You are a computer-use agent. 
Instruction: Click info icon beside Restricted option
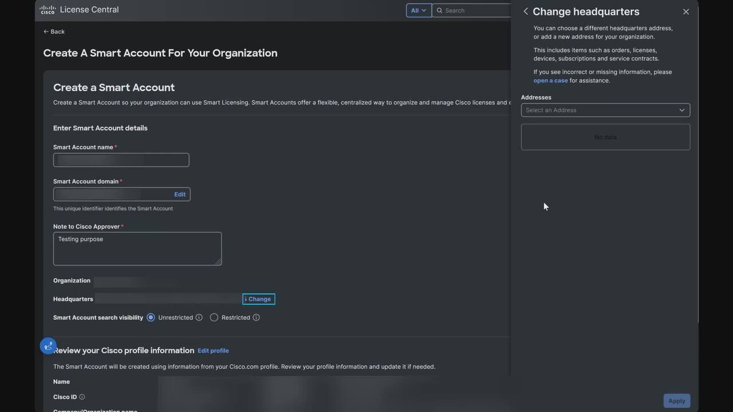[x=257, y=318]
